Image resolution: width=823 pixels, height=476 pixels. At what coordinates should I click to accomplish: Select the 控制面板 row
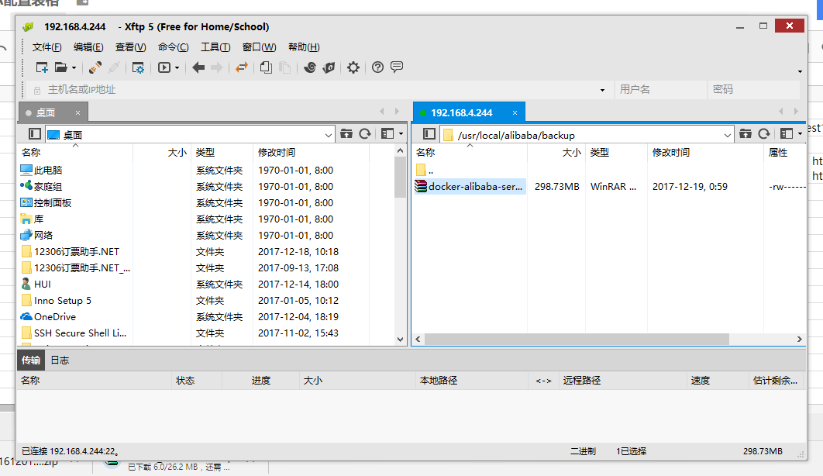46,202
